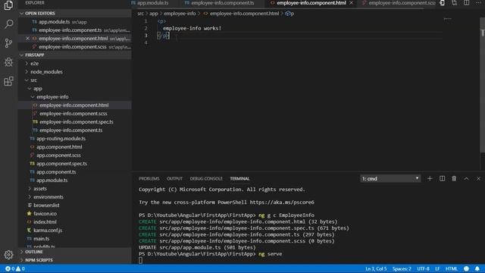
Task: Open the Debug Console panel tab
Action: click(206, 179)
